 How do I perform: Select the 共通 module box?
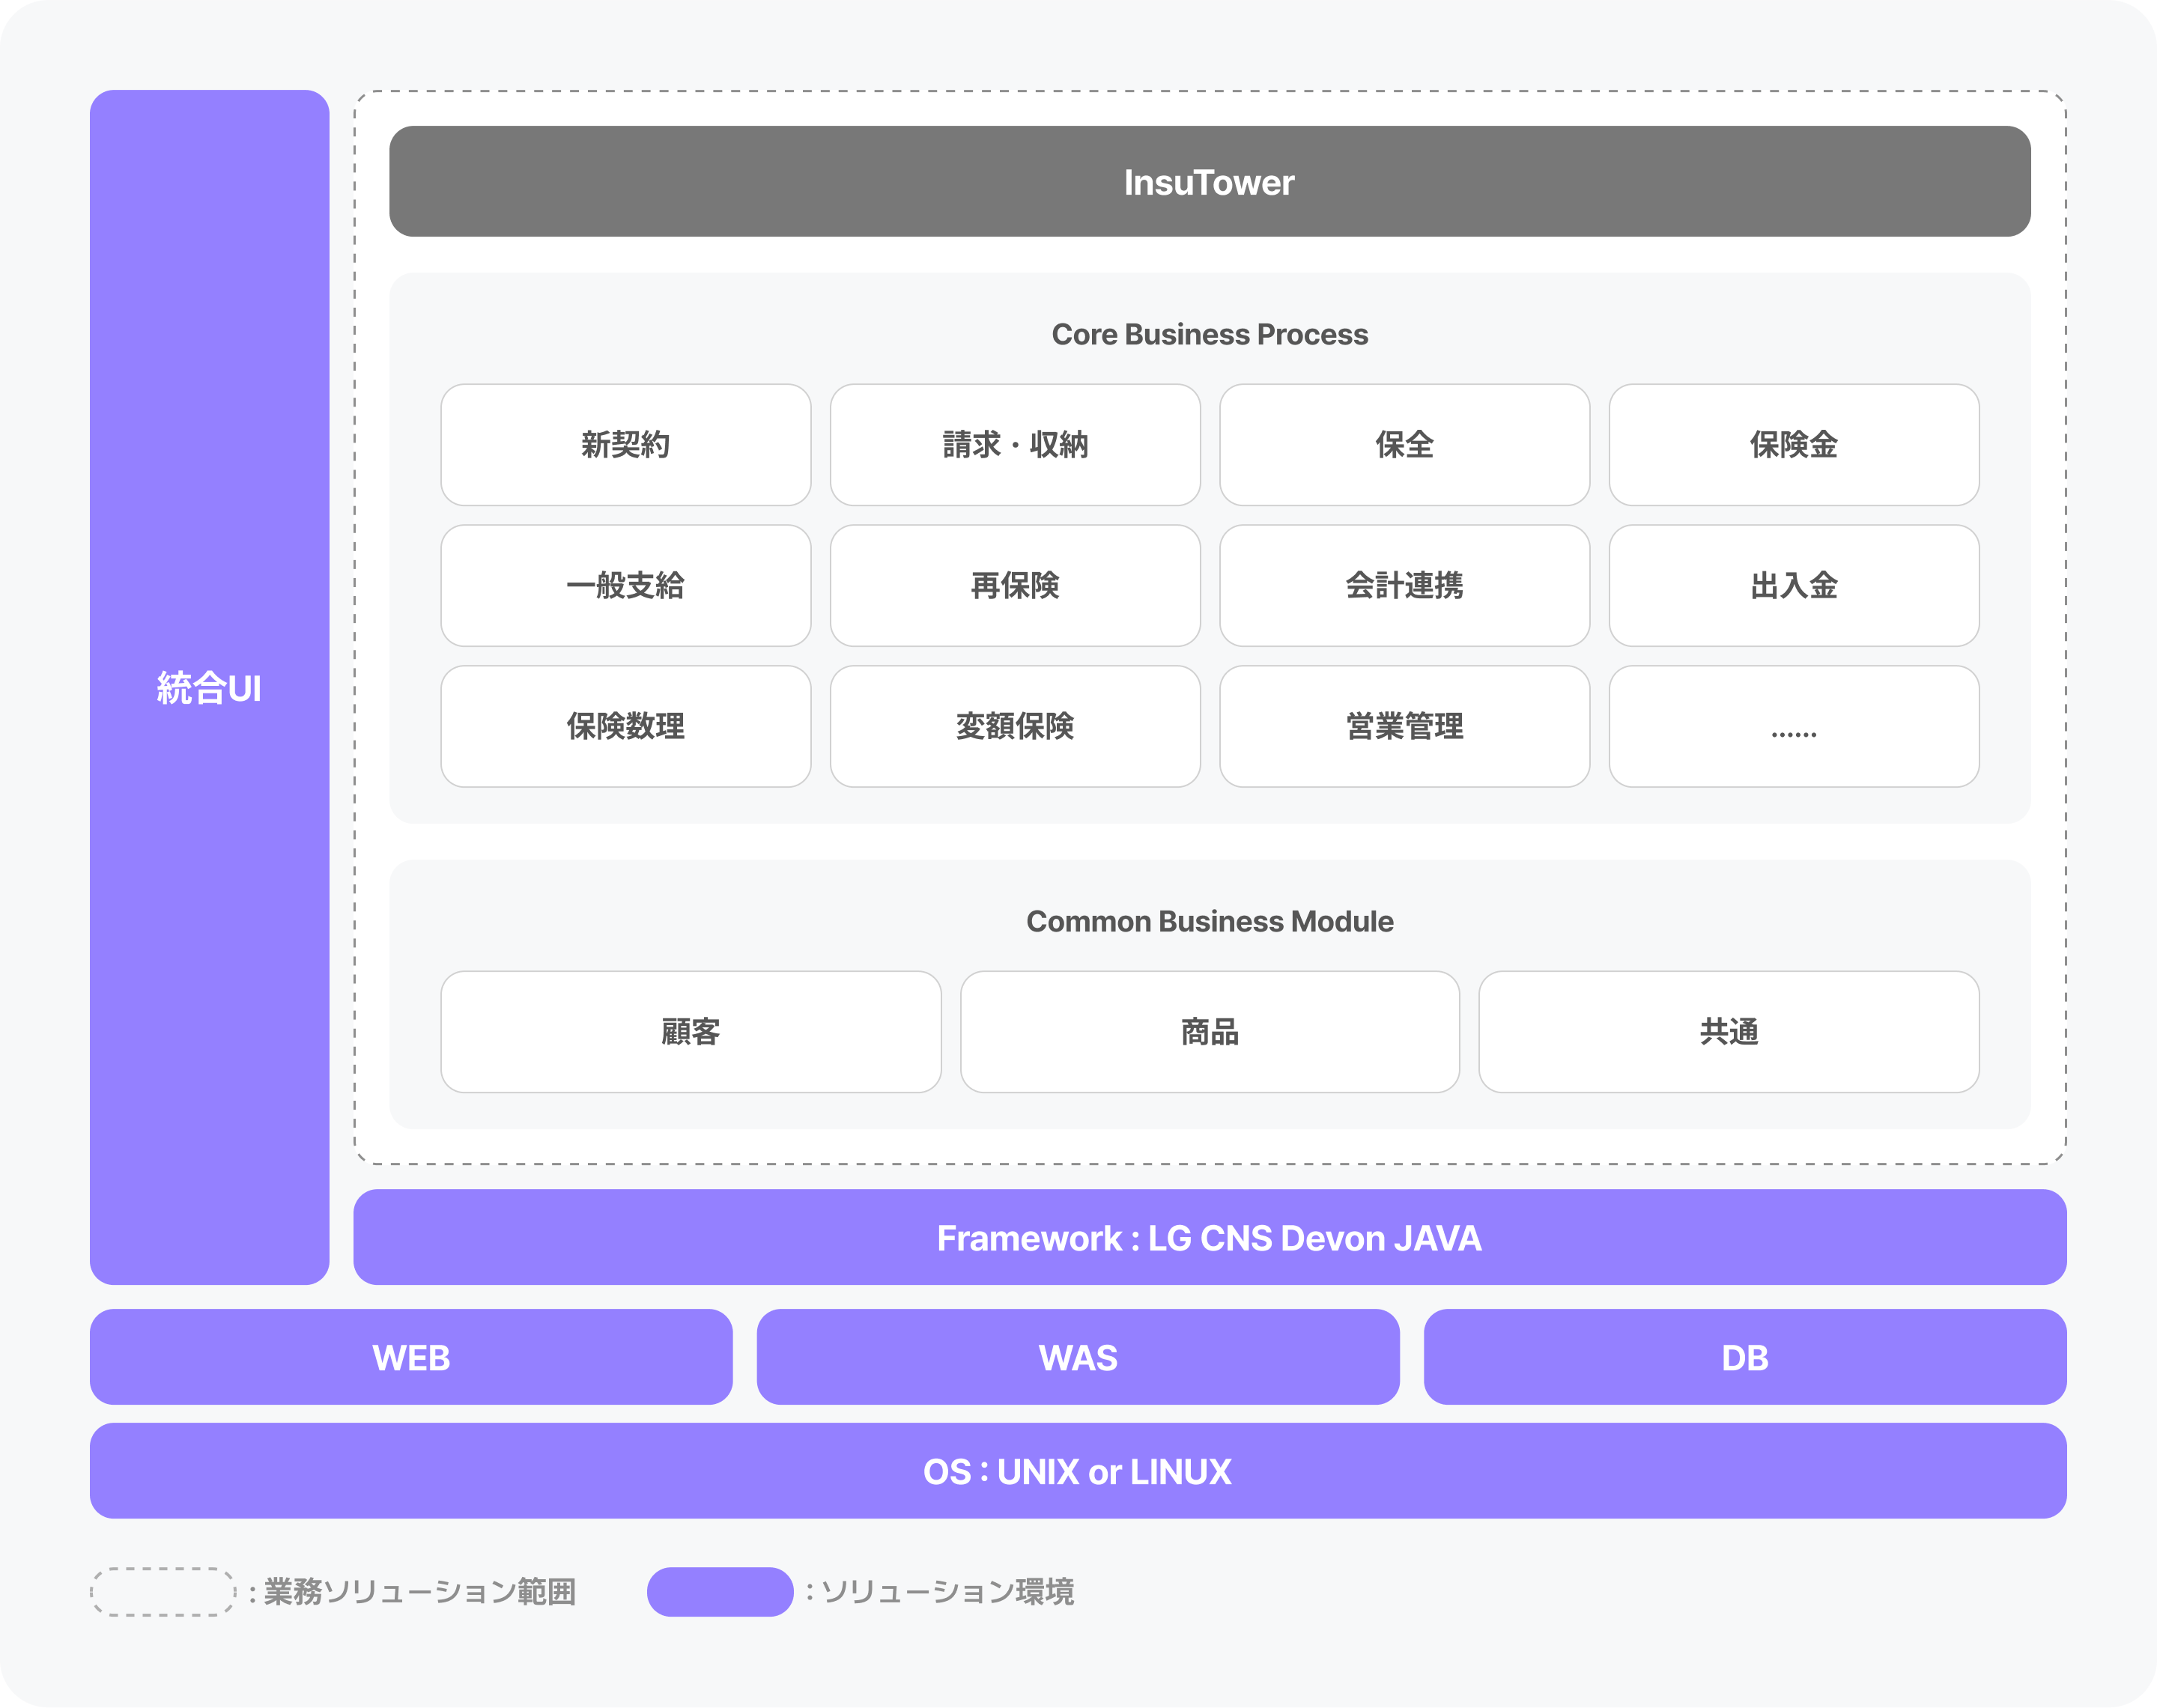pyautogui.click(x=1728, y=1032)
